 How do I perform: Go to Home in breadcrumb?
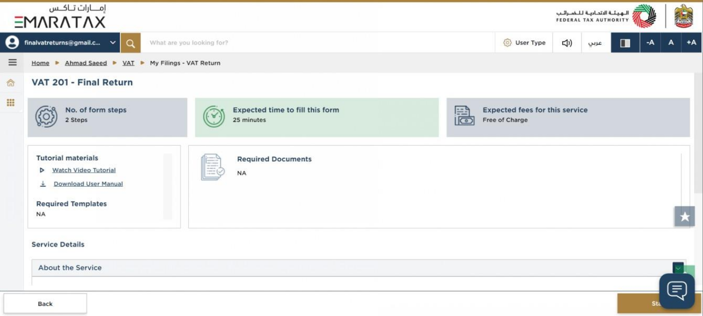click(40, 63)
